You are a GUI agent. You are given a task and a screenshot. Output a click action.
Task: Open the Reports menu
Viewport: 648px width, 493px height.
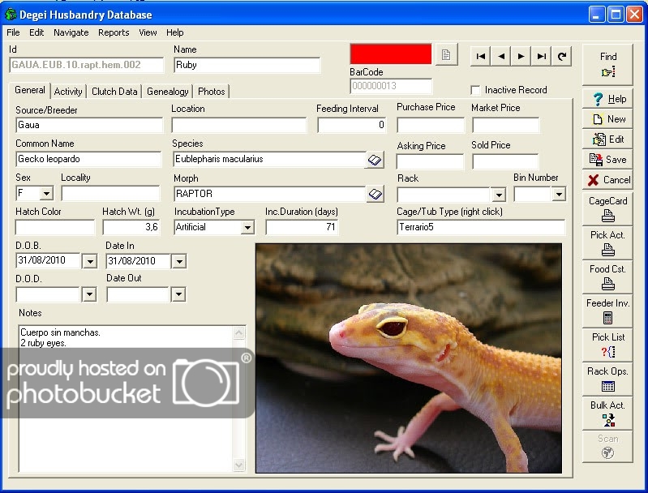click(114, 32)
